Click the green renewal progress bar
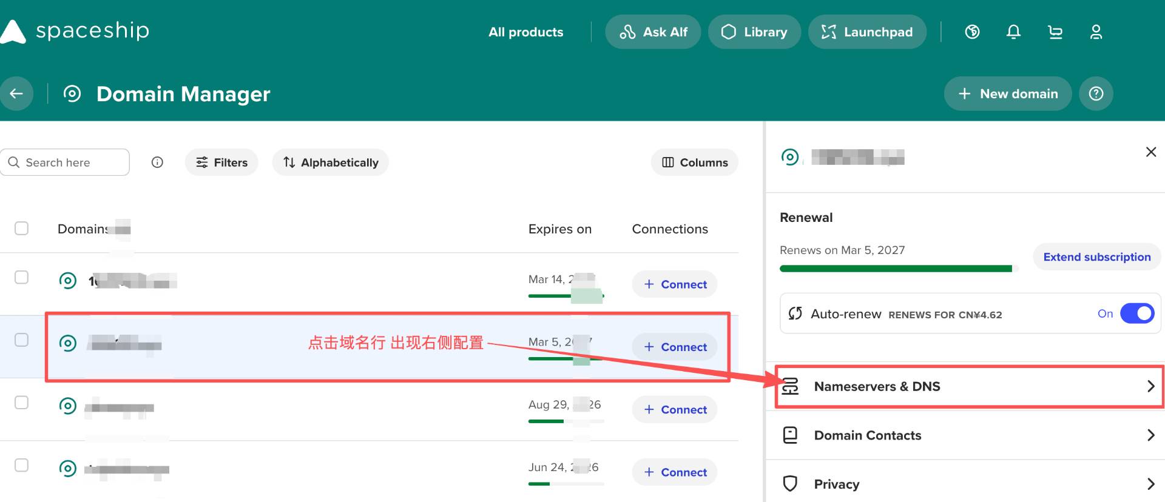Image resolution: width=1165 pixels, height=502 pixels. point(896,269)
